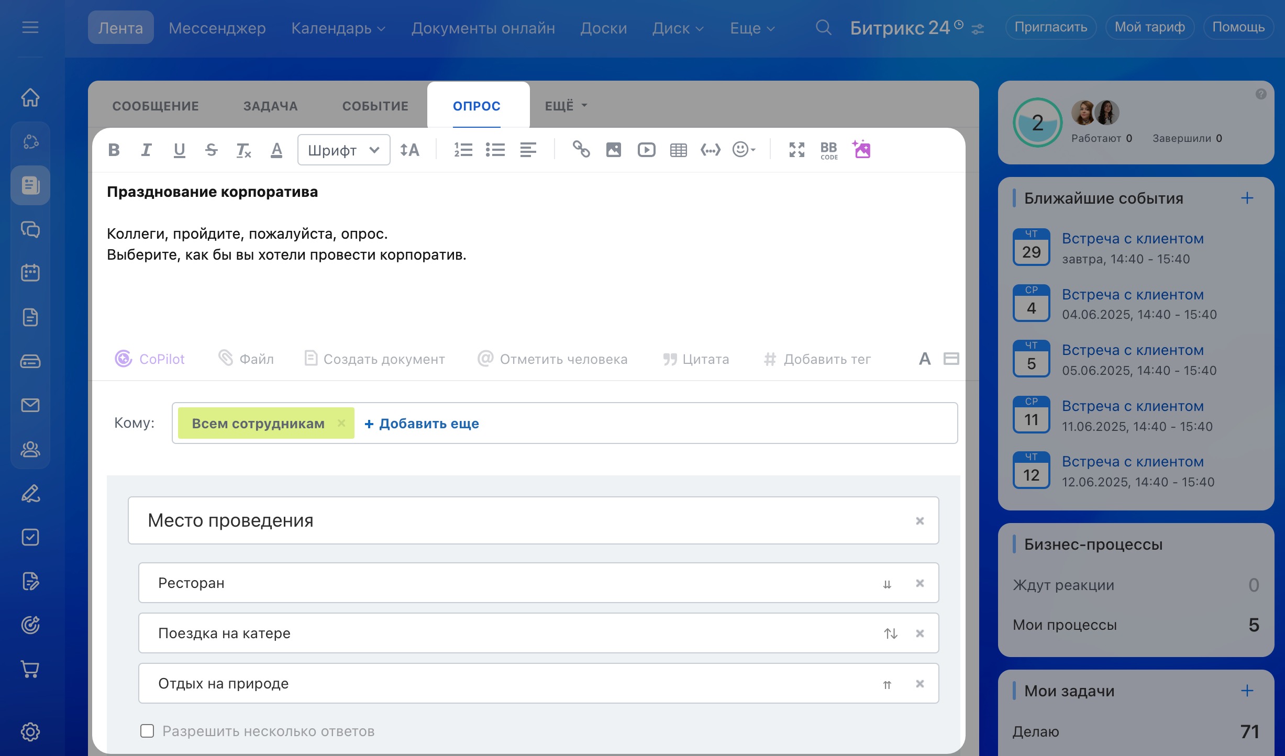The width and height of the screenshot is (1285, 756).
Task: Toggle BB code mode
Action: click(828, 150)
